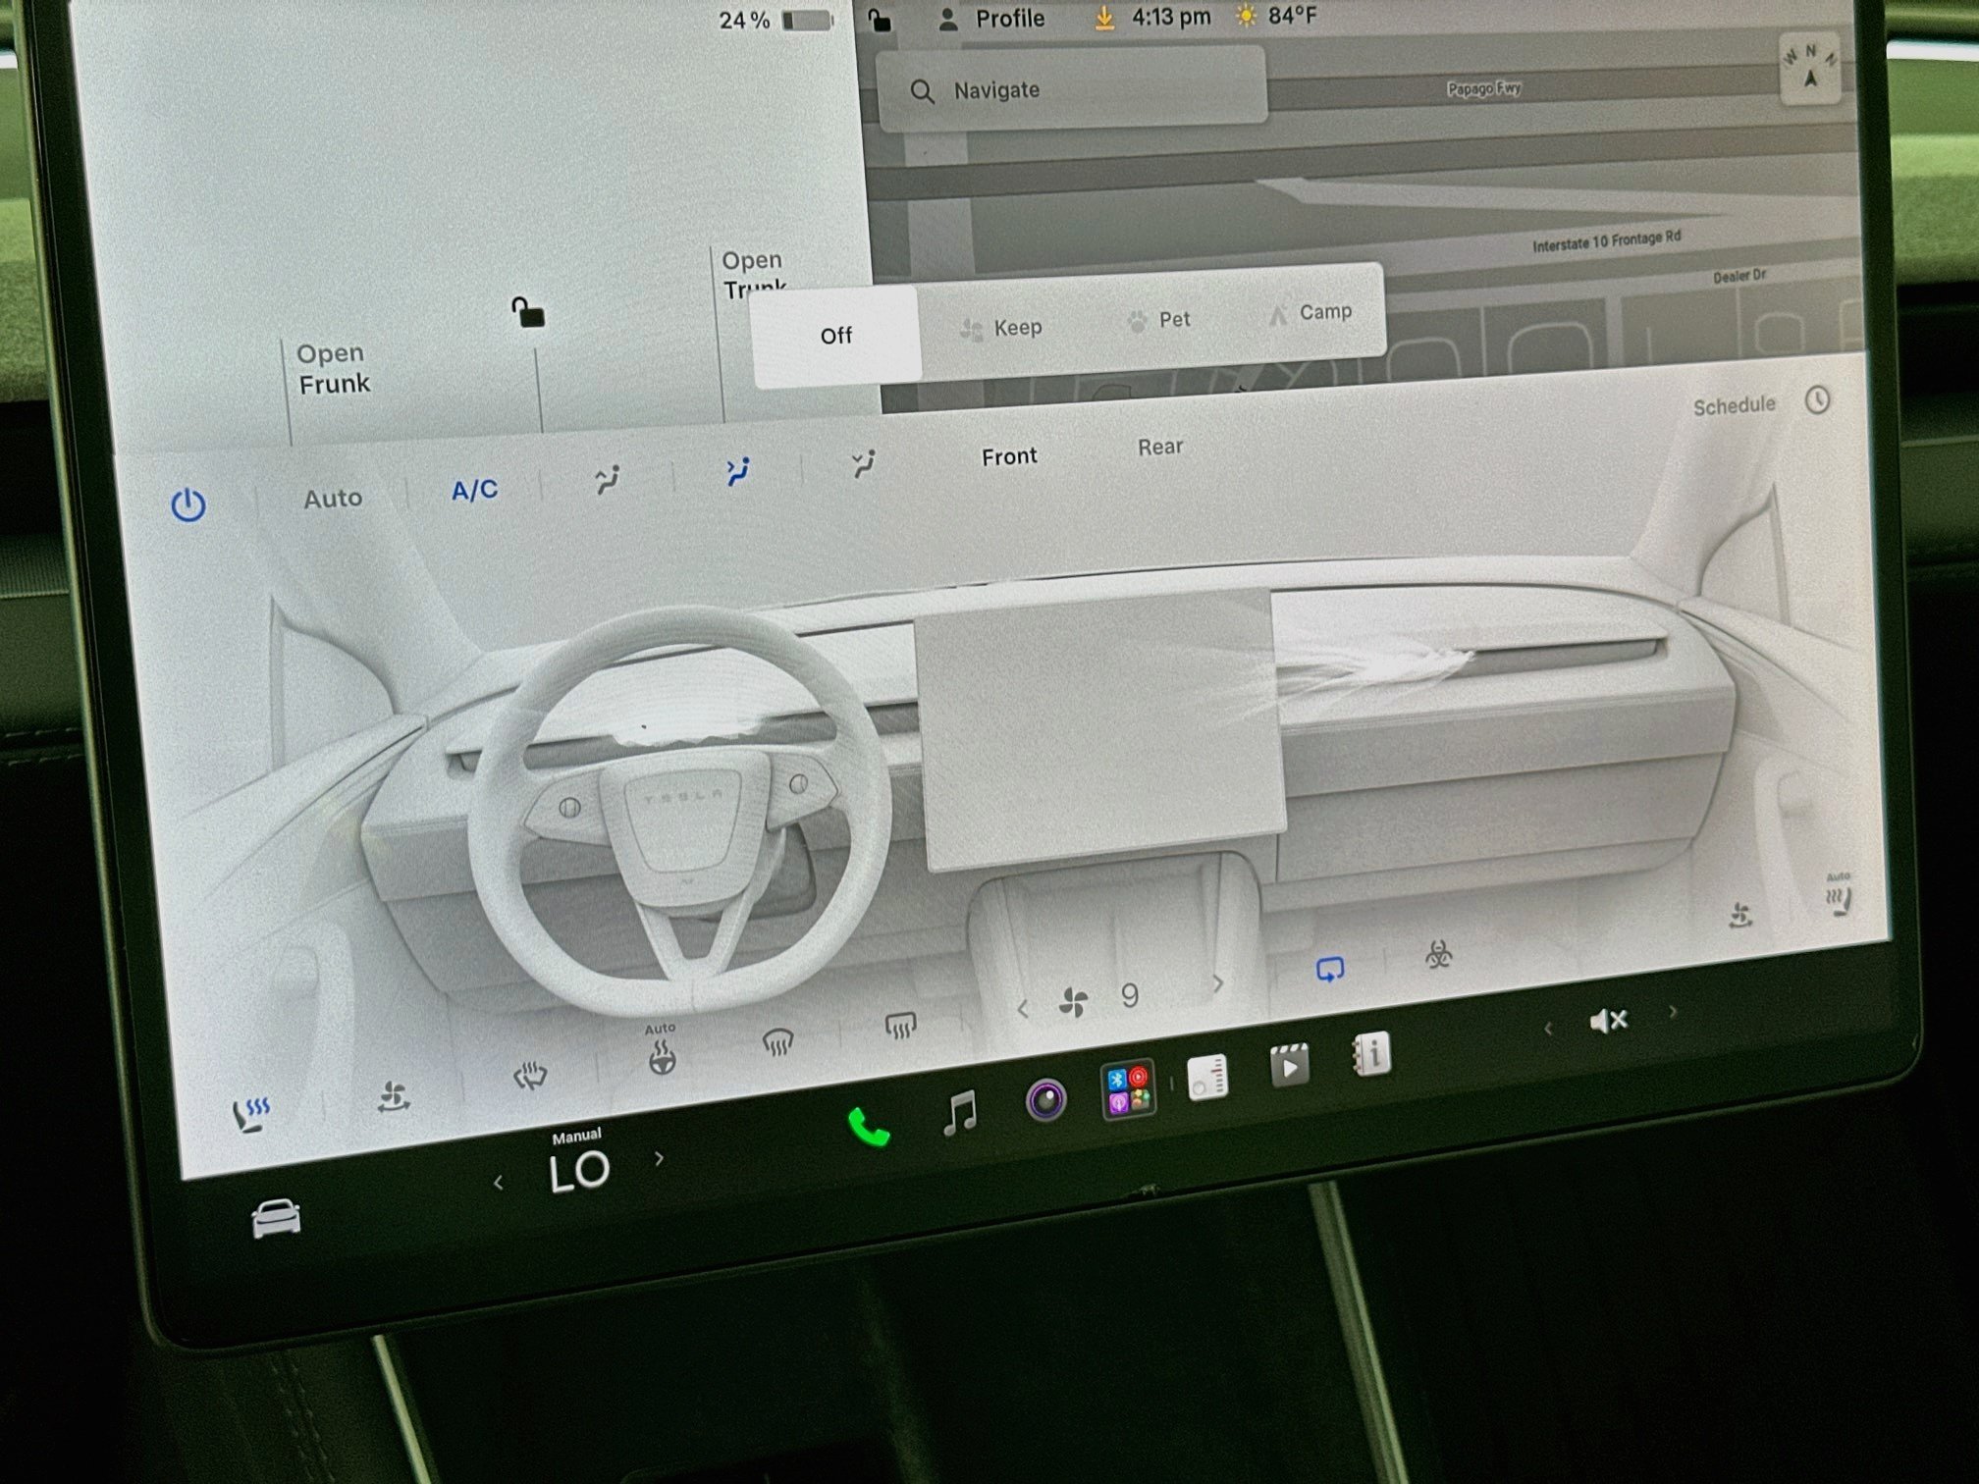Open the music note app

pyautogui.click(x=959, y=1112)
